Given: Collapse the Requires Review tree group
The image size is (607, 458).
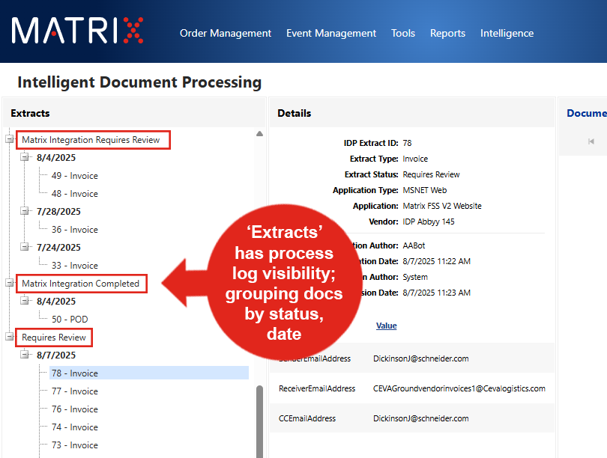Looking at the screenshot, I should coord(10,337).
